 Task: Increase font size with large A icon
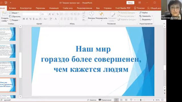click(x=50, y=14)
